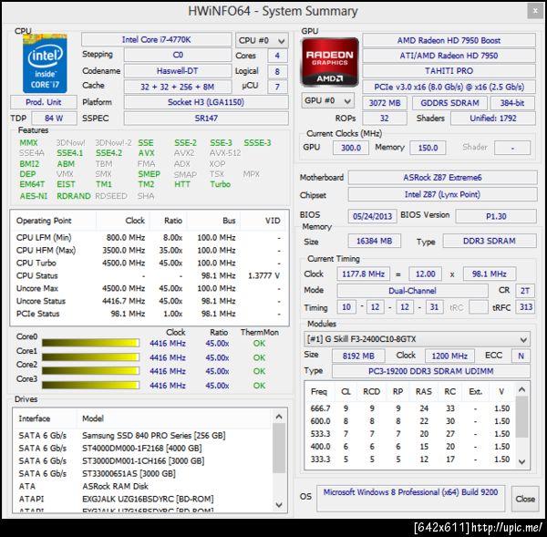Screen dimensions: 547x537
Task: Click the Microsoft Windows 8 Professional OS field
Action: (x=410, y=498)
